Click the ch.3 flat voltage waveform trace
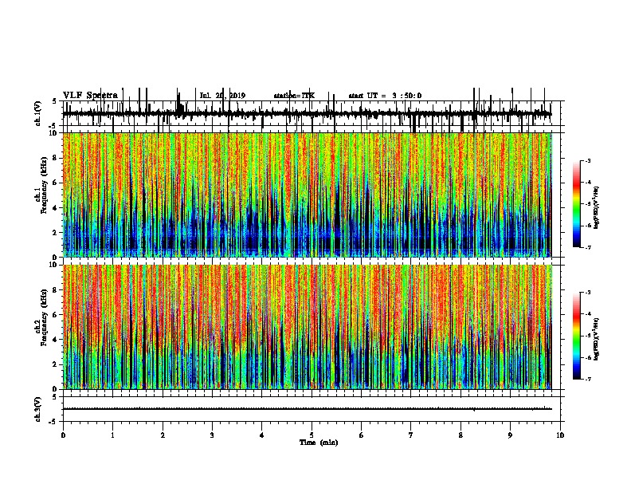631x488 pixels. click(x=307, y=409)
